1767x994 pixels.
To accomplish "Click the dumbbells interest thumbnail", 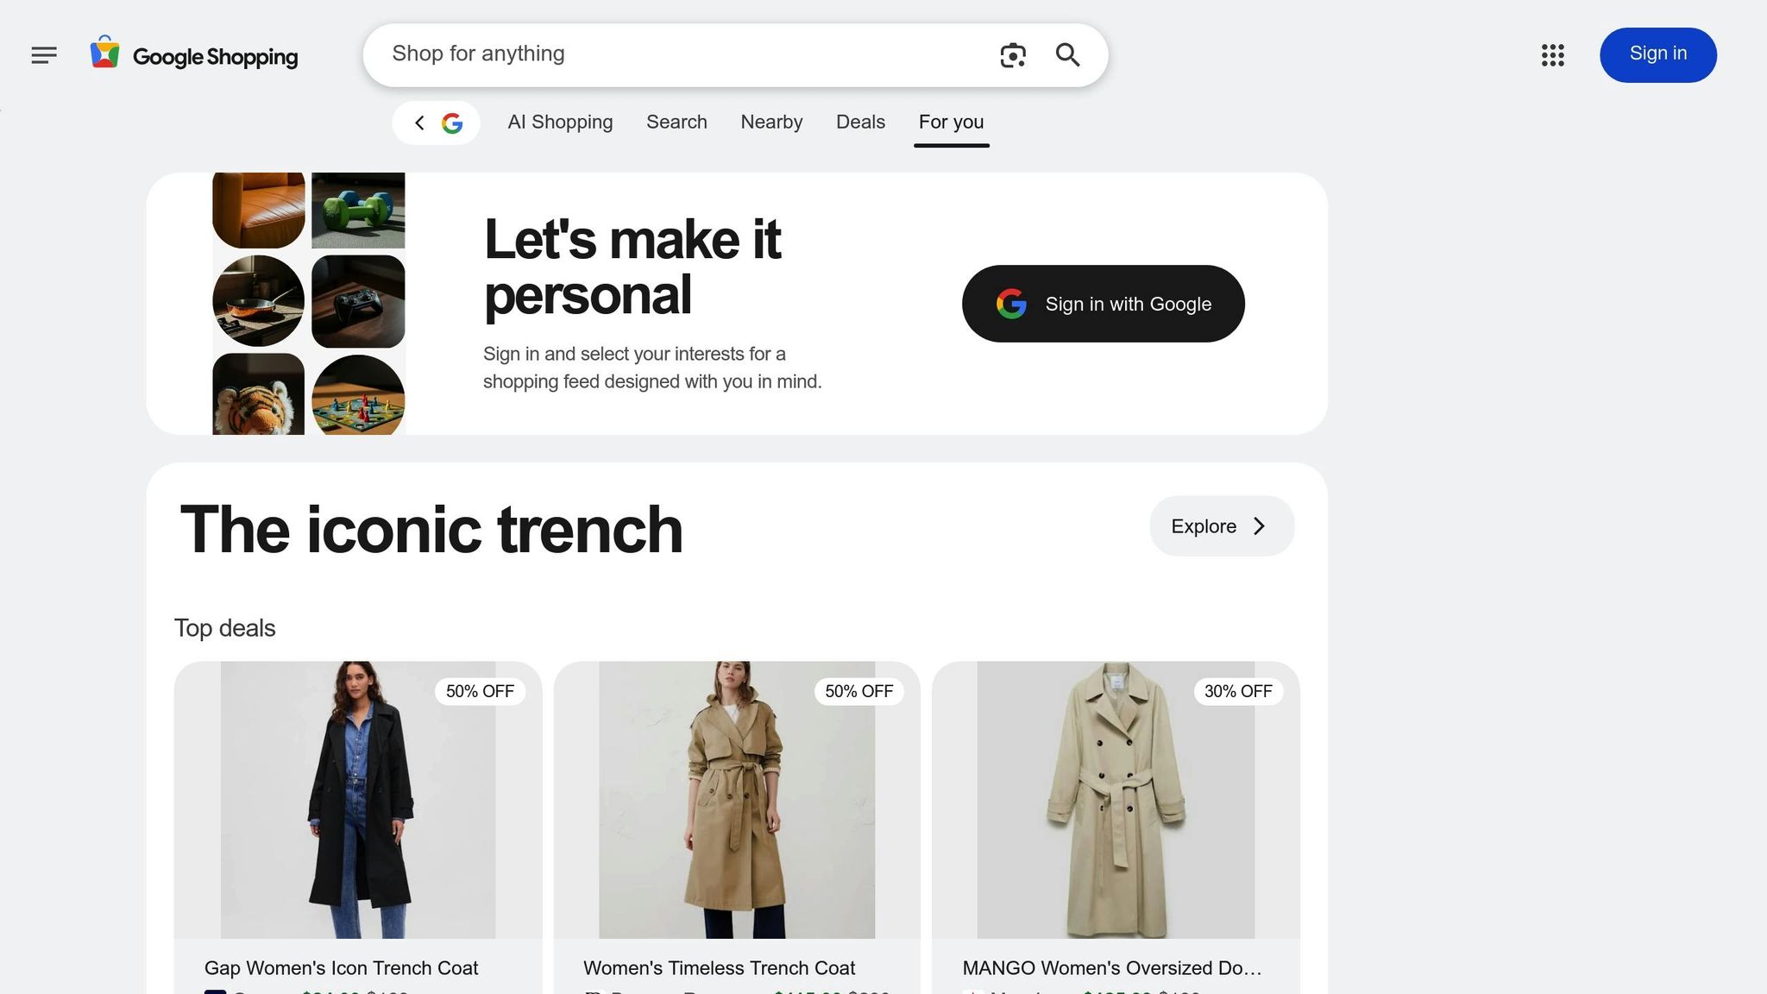I will 358,210.
